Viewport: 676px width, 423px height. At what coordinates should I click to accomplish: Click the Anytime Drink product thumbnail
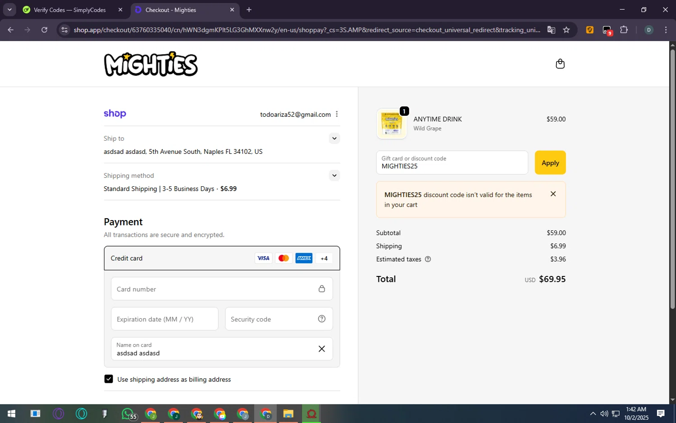[x=392, y=124]
